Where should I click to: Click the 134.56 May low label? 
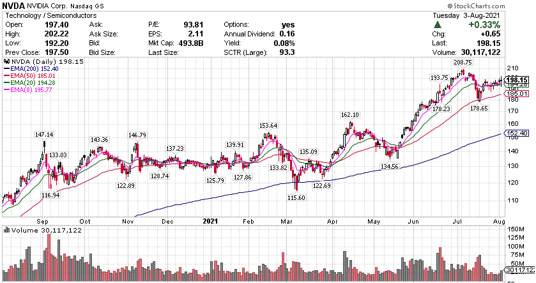(389, 167)
